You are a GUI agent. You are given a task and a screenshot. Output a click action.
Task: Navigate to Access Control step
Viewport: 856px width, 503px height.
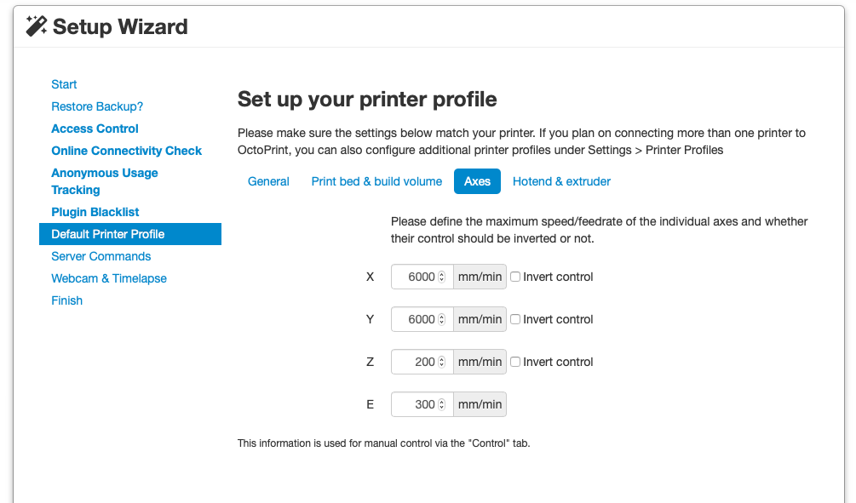[x=95, y=129]
